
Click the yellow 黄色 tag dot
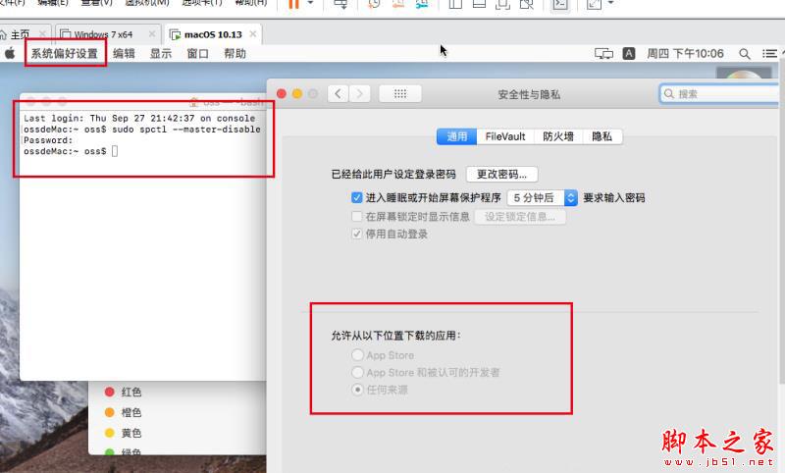pos(110,433)
